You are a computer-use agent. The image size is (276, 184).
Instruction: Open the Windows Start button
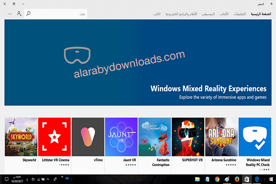pyautogui.click(x=271, y=179)
